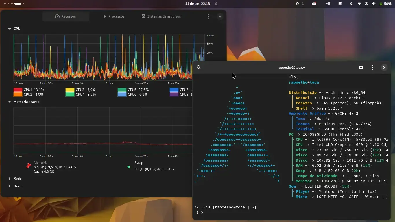Viewport: 395px width, 222px height.
Task: Click the Bluetooth icon in the top bar
Action: (x=366, y=4)
